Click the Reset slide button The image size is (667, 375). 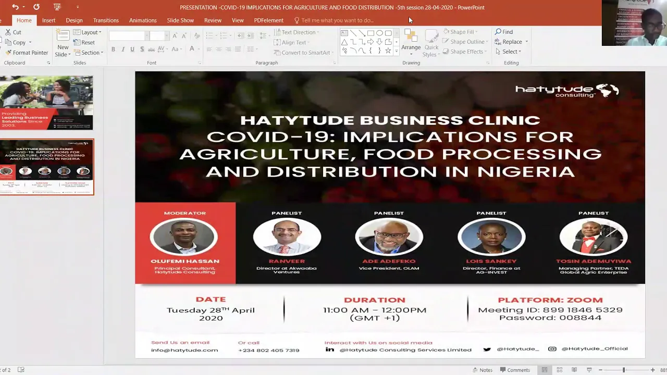tap(84, 42)
